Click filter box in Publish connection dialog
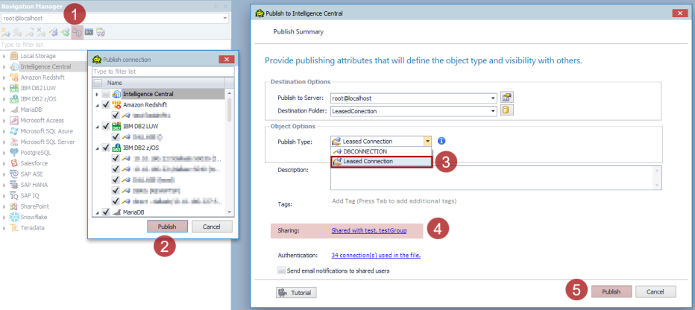Screen dimensions: 695x310 pos(163,72)
